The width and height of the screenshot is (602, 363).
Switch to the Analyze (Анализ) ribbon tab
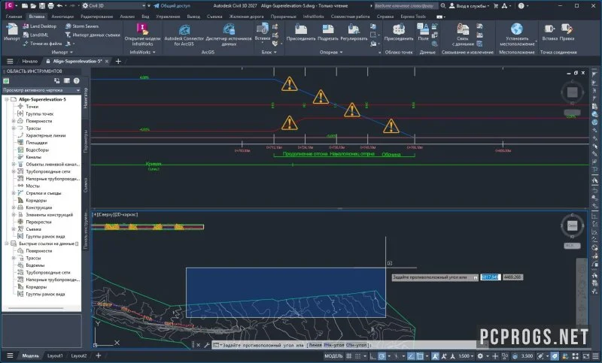127,17
